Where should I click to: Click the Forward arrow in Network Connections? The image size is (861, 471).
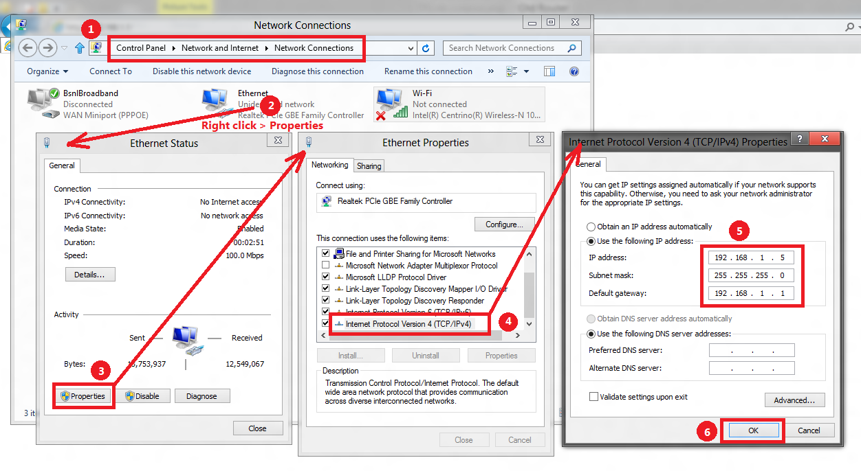(x=47, y=47)
